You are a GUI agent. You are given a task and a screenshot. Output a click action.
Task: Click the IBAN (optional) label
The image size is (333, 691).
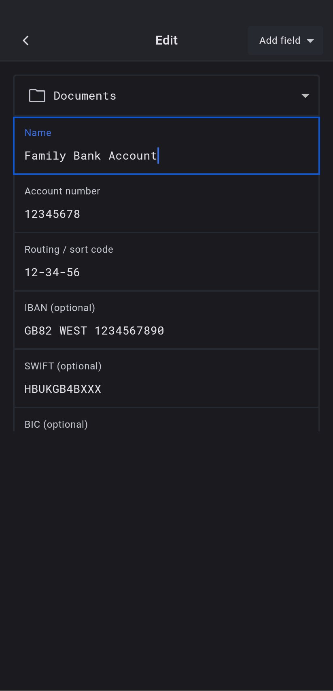pyautogui.click(x=60, y=308)
